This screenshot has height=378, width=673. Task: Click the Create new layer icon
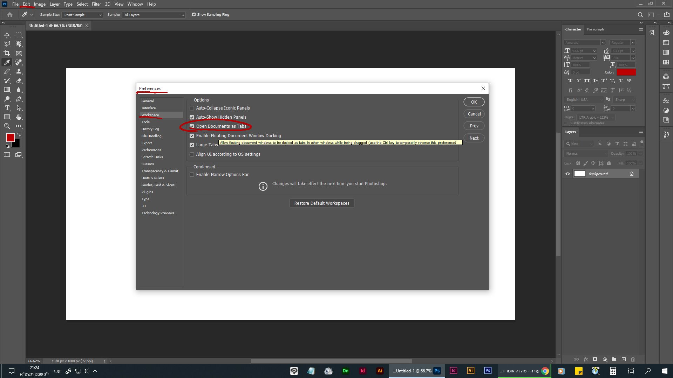click(624, 359)
